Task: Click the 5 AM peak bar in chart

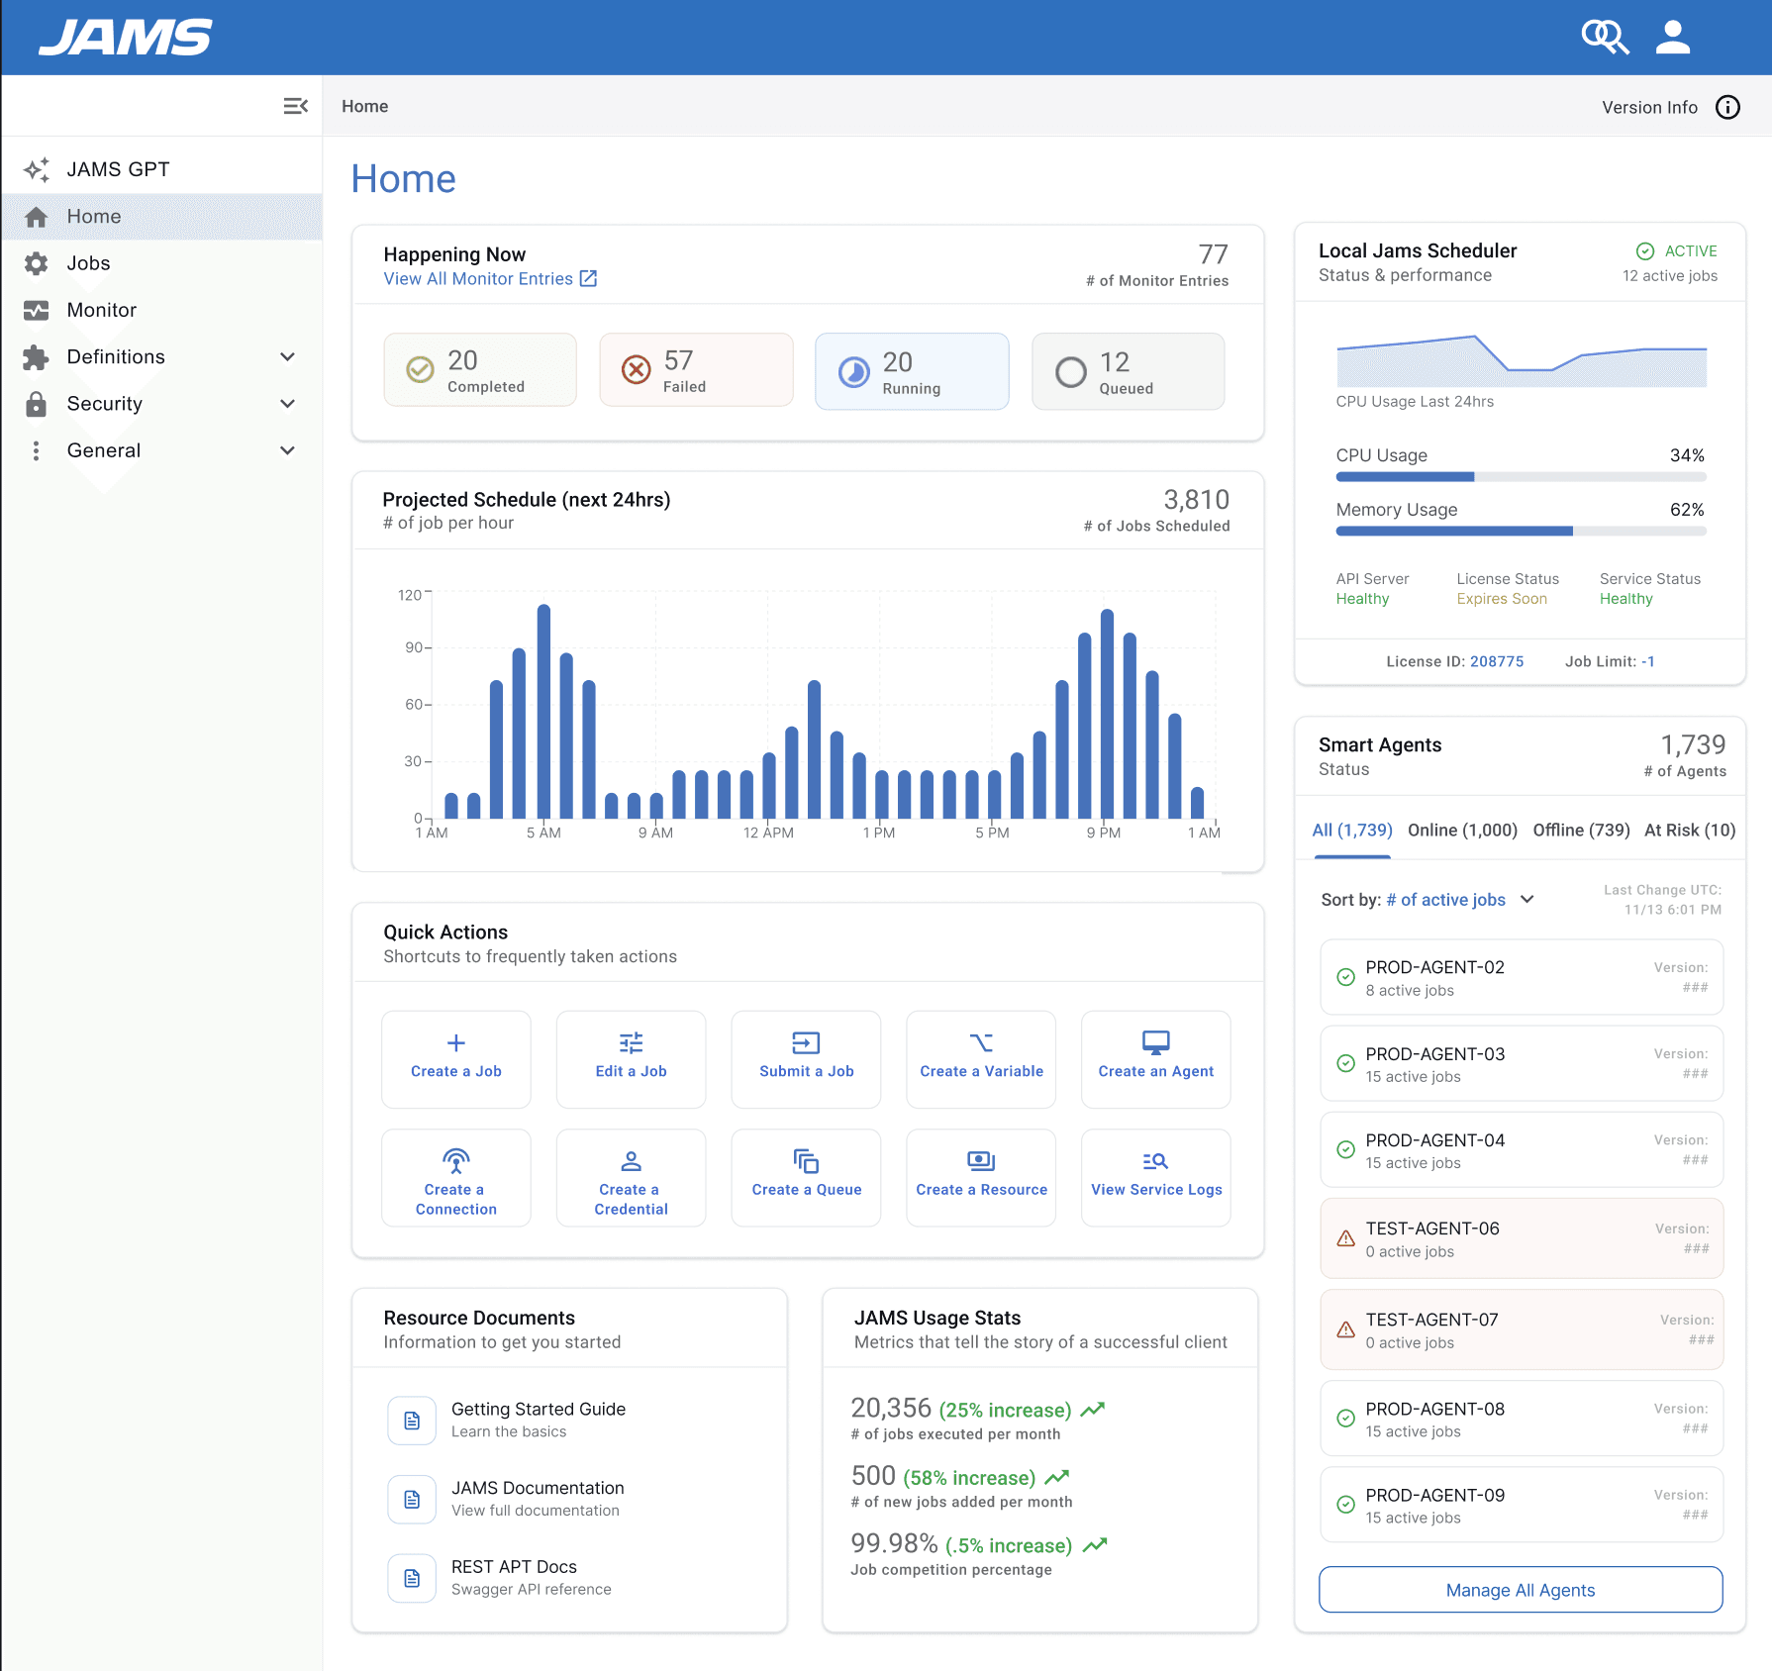Action: 543,711
